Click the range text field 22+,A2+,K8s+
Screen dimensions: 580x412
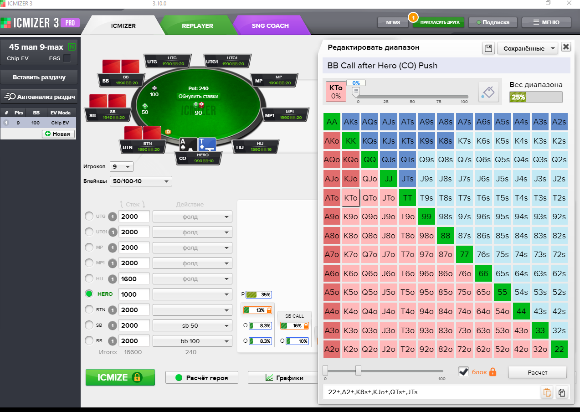click(431, 392)
